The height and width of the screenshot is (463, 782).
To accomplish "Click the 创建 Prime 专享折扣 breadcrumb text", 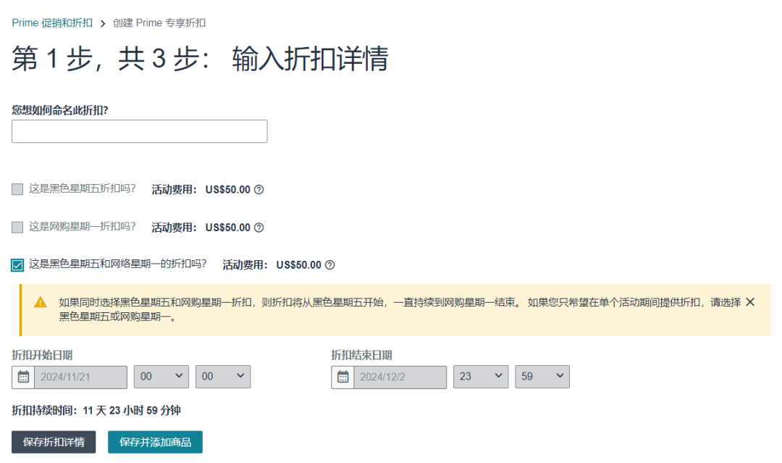I will (x=159, y=23).
